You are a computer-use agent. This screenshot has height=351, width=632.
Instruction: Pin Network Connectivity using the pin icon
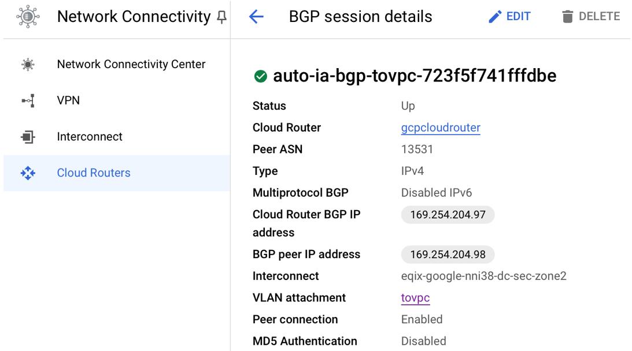(x=221, y=18)
